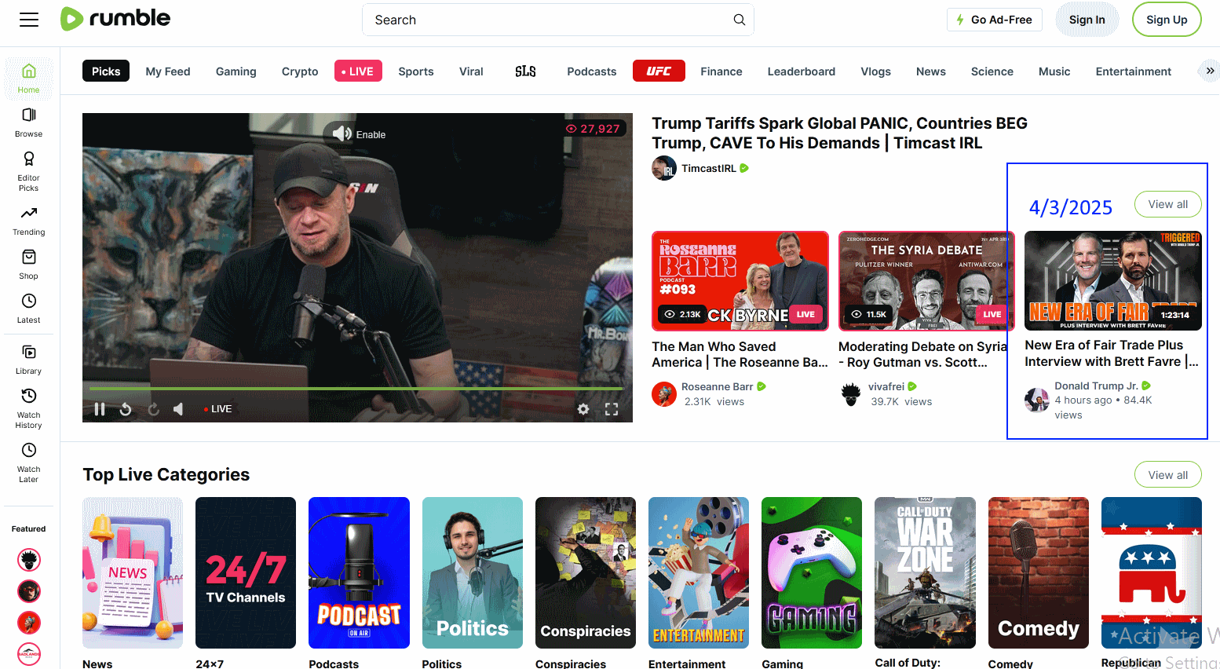Viewport: 1220px width, 669px height.
Task: Open the UFC tab
Action: [x=659, y=71]
